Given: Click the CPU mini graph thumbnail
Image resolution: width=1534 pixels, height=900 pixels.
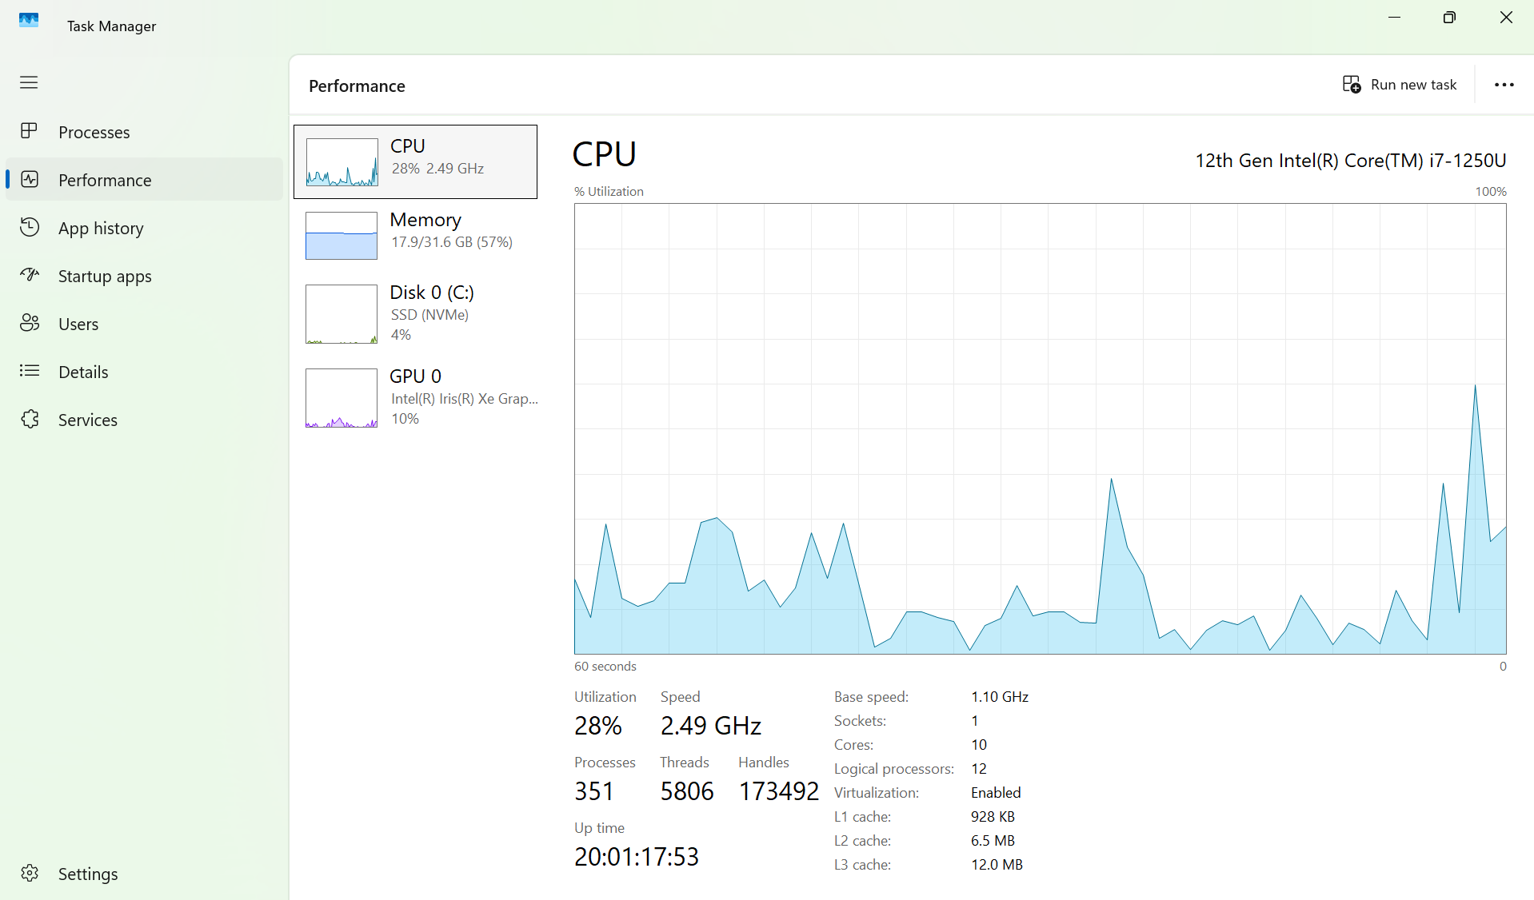Looking at the screenshot, I should (x=342, y=161).
